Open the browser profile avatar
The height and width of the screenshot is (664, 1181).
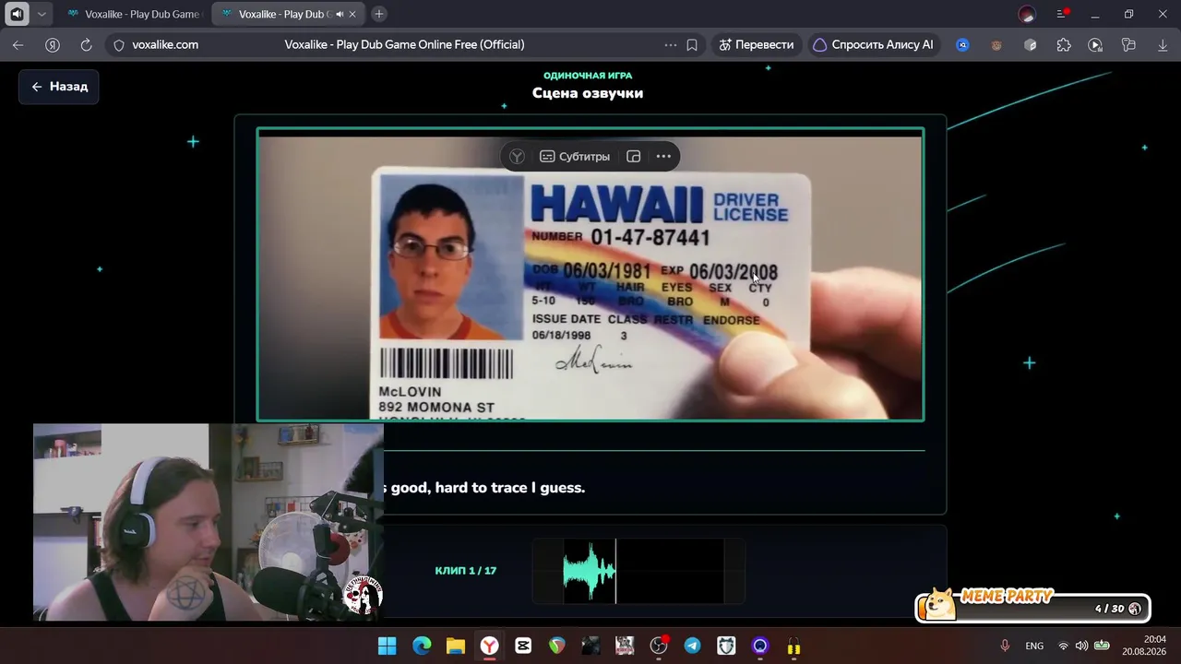(1027, 14)
